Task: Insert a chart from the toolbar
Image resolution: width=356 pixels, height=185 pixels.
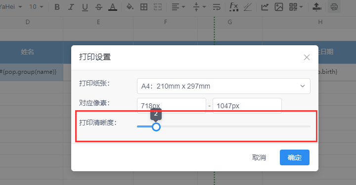Action: pyautogui.click(x=265, y=7)
